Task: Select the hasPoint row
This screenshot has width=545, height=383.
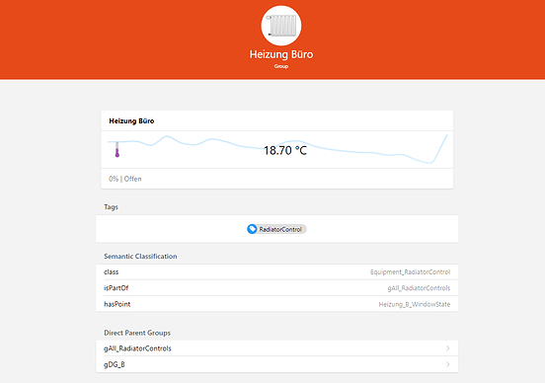Action: 277,304
